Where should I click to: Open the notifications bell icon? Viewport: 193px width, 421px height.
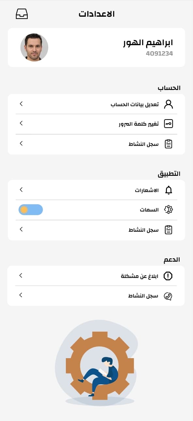click(x=169, y=190)
